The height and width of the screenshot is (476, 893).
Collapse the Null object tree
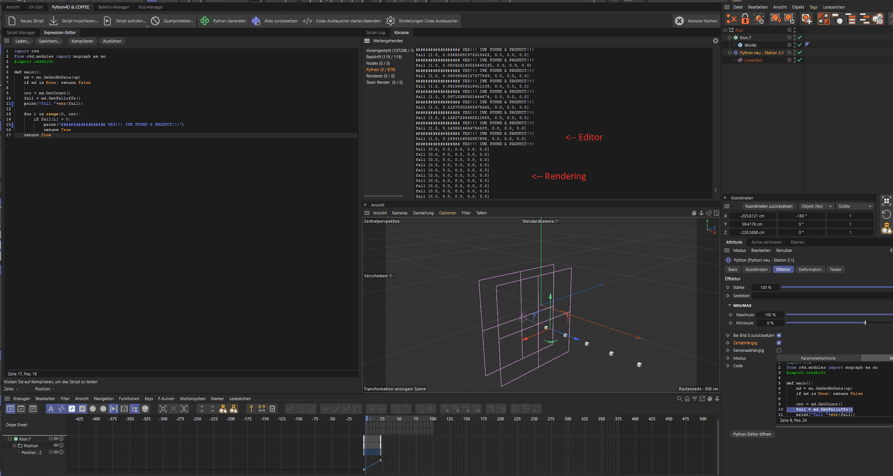click(726, 30)
